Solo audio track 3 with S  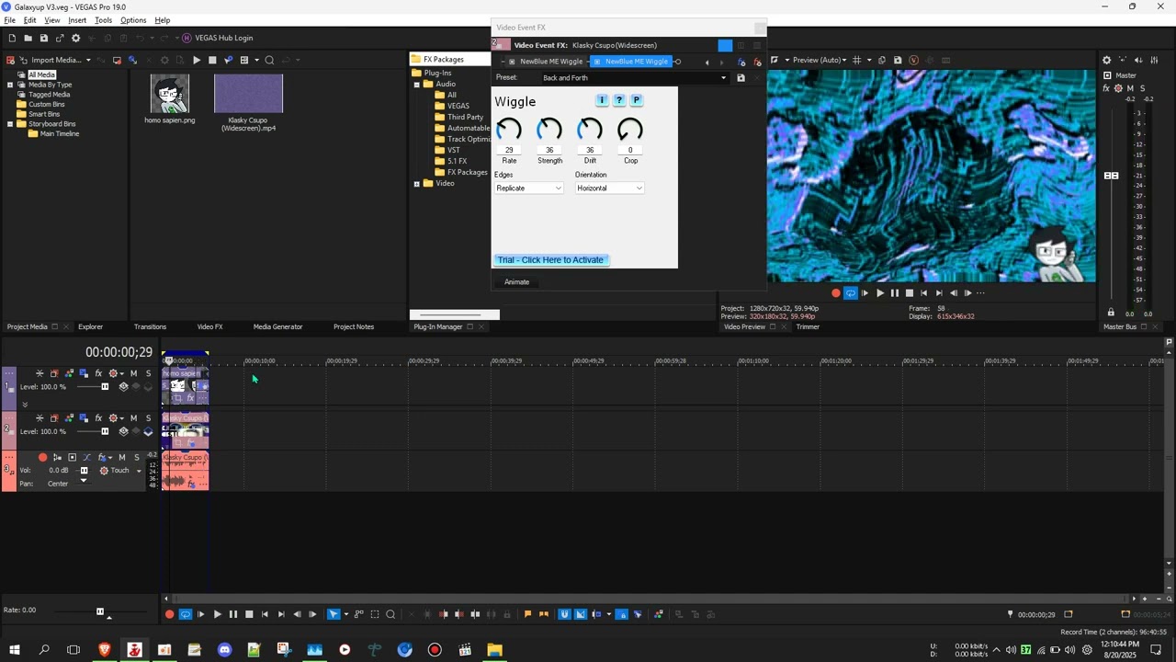(137, 458)
